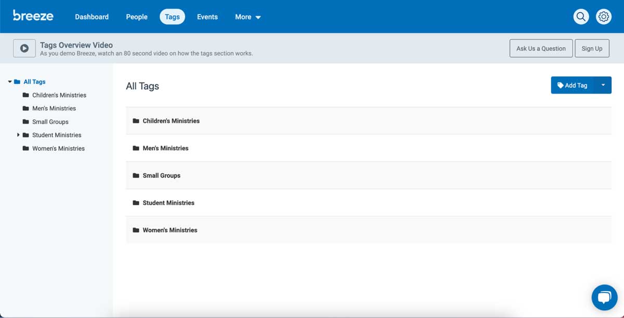Click the Sign Up button
624x318 pixels.
coord(592,48)
